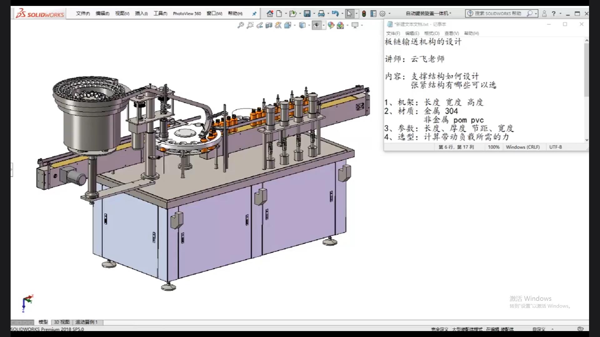Open SOLIDWORKS 视图(V) menu

click(x=122, y=13)
